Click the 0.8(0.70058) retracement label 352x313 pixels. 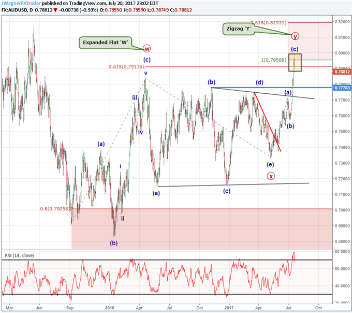tap(55, 209)
